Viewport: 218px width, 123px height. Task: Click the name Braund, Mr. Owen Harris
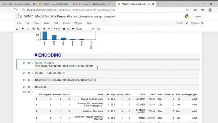(92, 99)
